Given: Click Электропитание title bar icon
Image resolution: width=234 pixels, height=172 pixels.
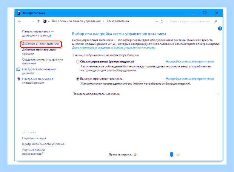Looking at the screenshot, I should point(18,13).
